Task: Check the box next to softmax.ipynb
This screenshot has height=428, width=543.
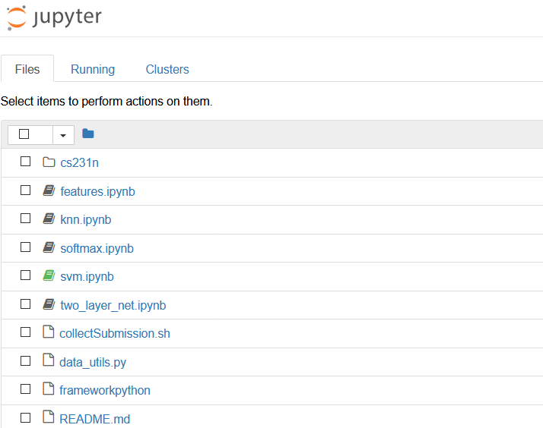Action: pos(25,247)
